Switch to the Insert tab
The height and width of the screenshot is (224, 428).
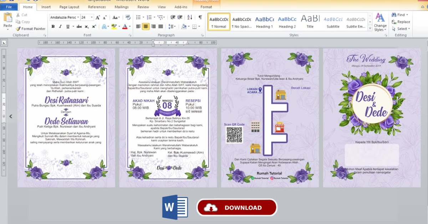coord(46,7)
